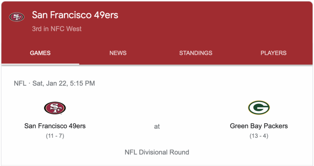Click the '3rd in NFC West' subtitle

pyautogui.click(x=57, y=29)
